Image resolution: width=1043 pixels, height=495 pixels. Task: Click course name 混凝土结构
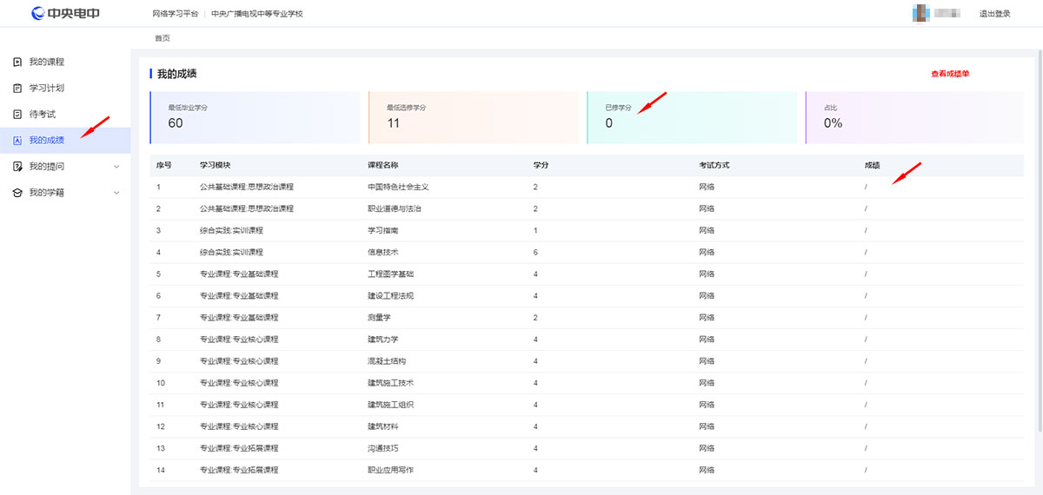pyautogui.click(x=387, y=361)
